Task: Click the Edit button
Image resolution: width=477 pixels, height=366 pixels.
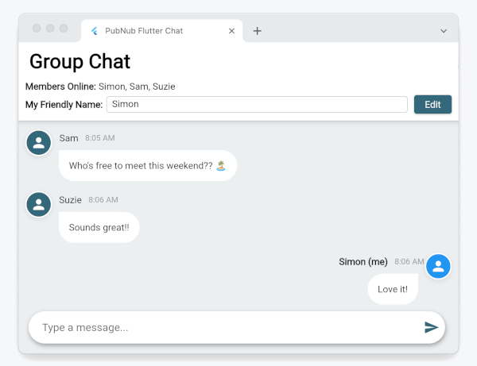Action: tap(432, 105)
